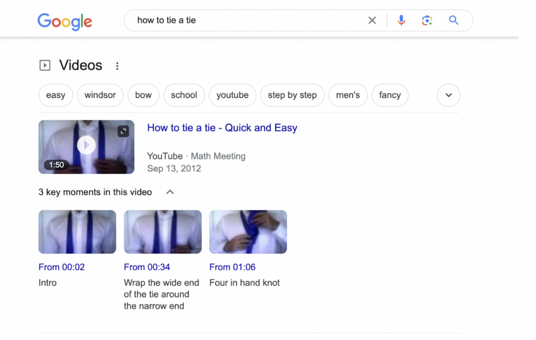
Task: Expand more filter chips with down arrow
Action: [x=449, y=95]
